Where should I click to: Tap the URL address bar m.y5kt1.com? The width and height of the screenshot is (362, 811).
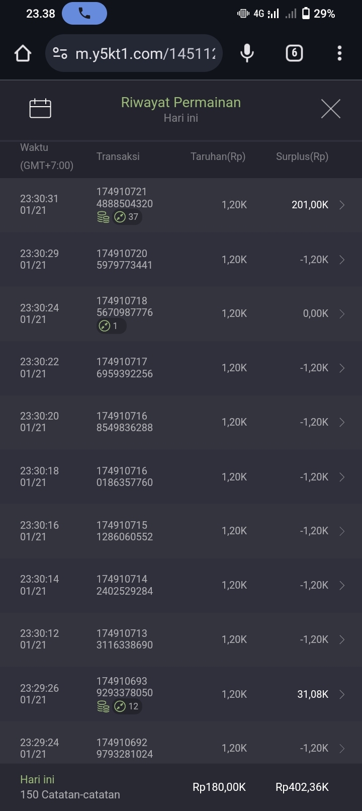(145, 53)
